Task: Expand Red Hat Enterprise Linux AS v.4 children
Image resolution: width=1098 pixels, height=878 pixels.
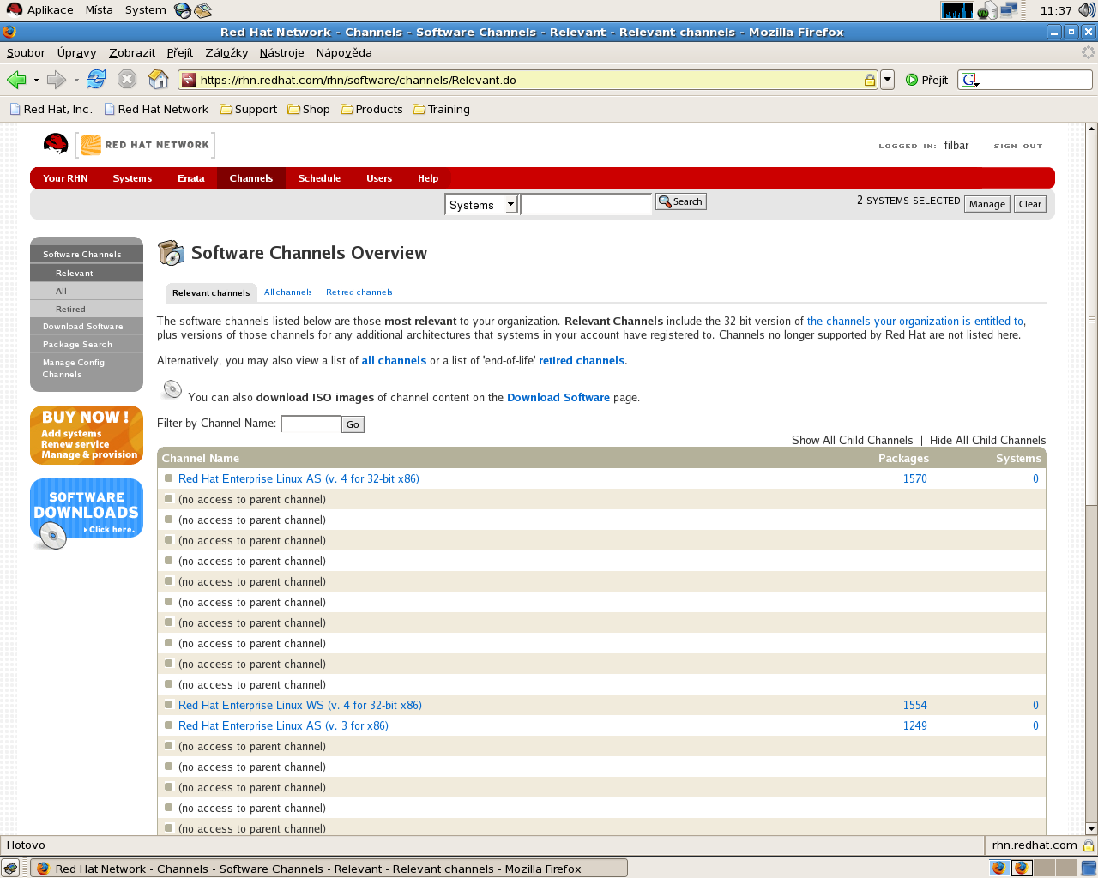Action: (x=169, y=478)
